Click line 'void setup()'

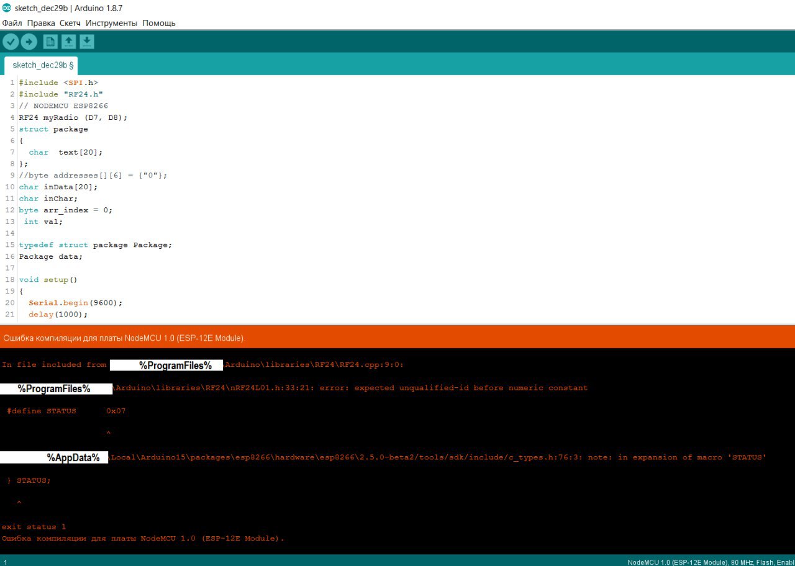(48, 279)
